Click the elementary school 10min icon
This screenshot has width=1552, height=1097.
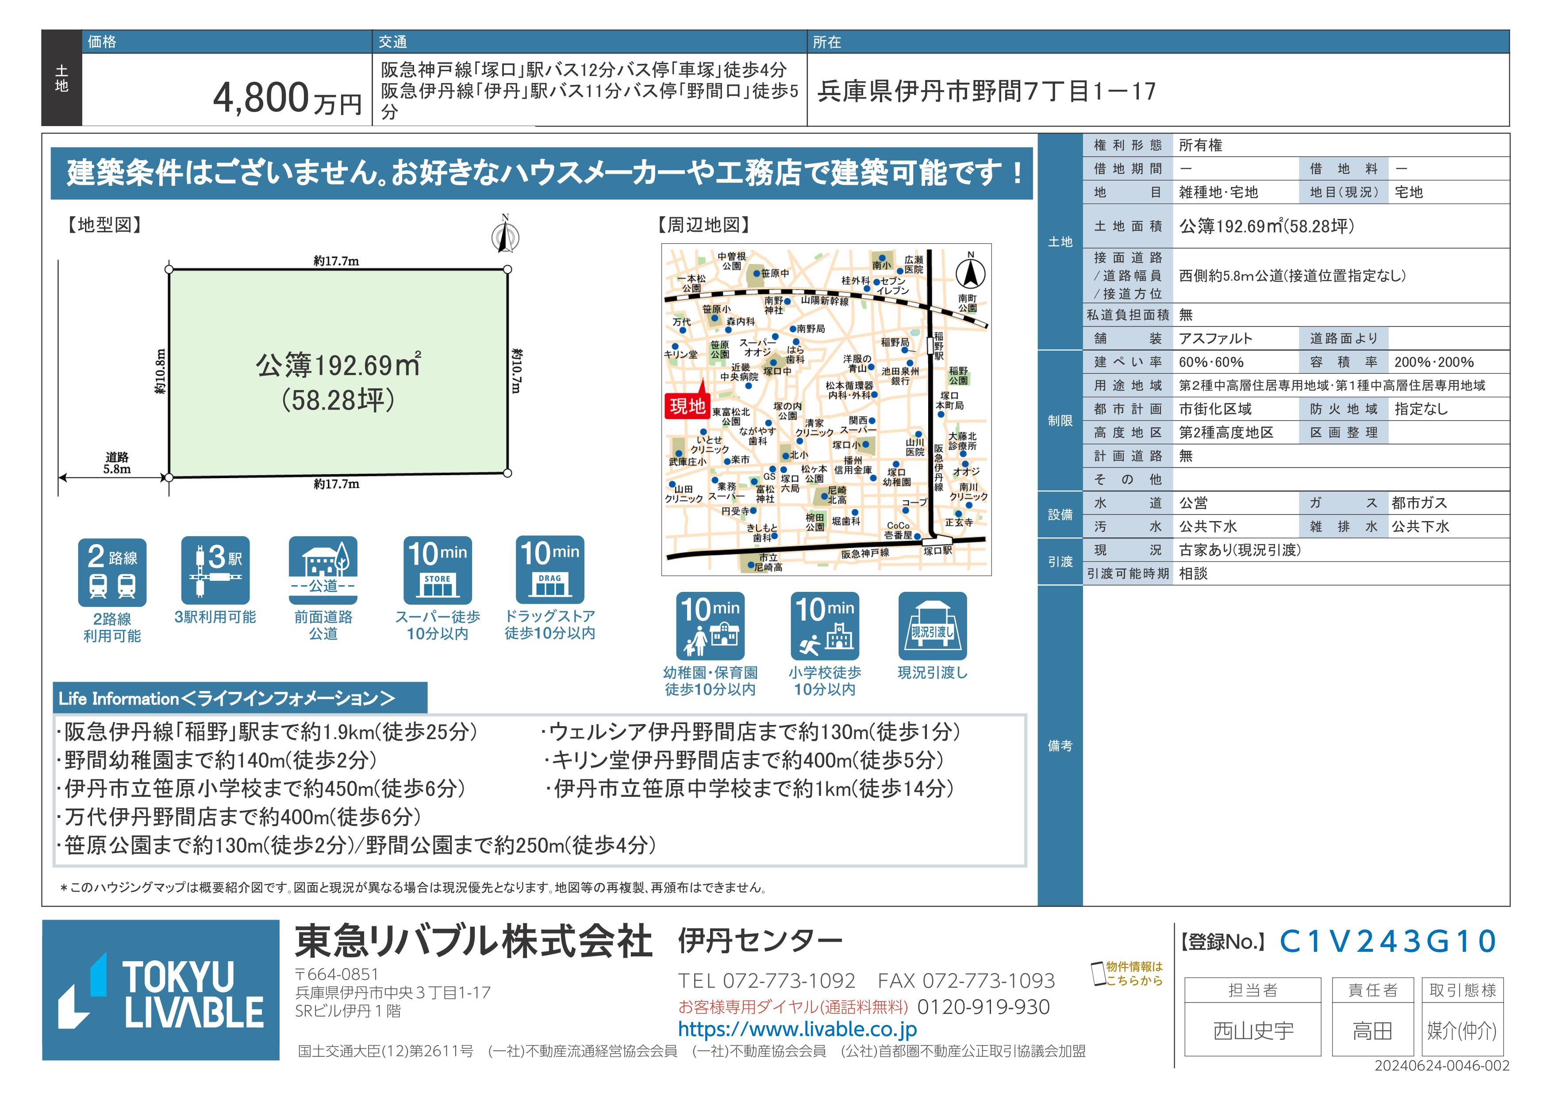point(825,626)
